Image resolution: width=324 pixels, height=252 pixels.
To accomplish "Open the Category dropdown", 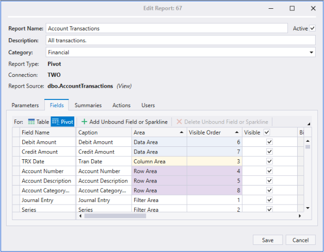I will click(x=311, y=52).
